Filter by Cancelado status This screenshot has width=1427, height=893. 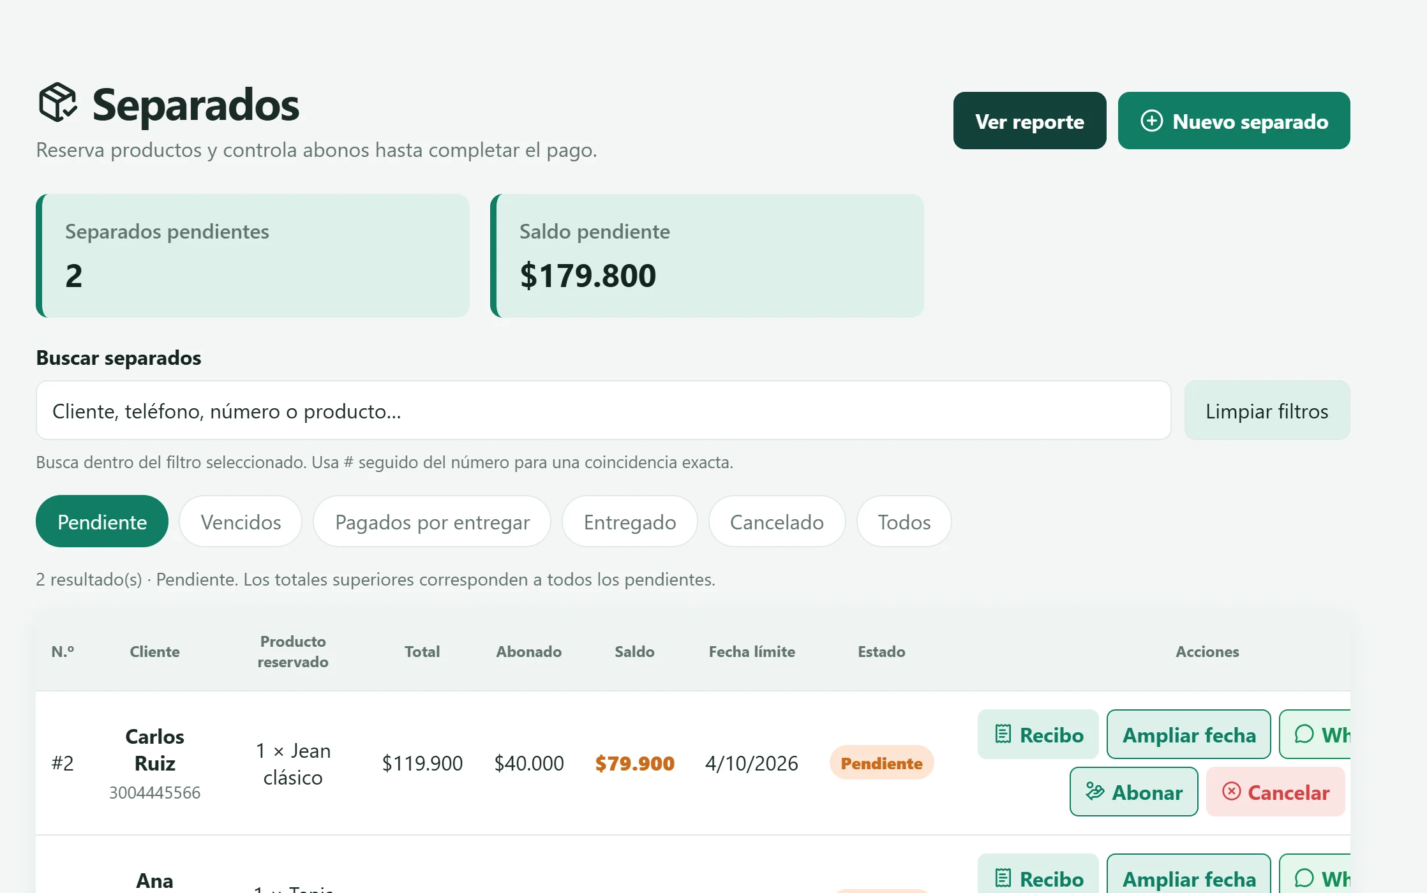pyautogui.click(x=777, y=522)
